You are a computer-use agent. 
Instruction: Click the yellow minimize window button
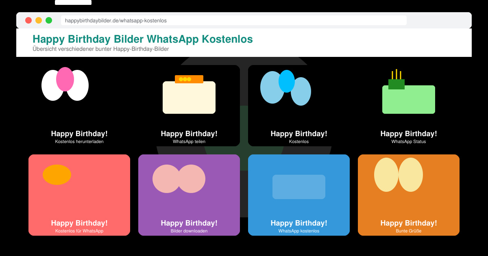tap(39, 20)
